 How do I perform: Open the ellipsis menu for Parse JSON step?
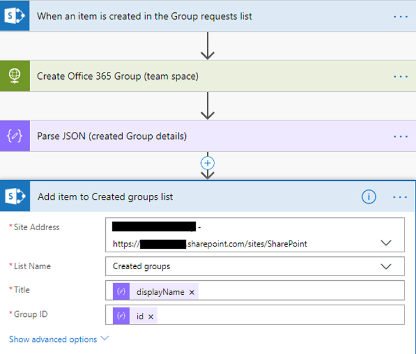point(401,137)
